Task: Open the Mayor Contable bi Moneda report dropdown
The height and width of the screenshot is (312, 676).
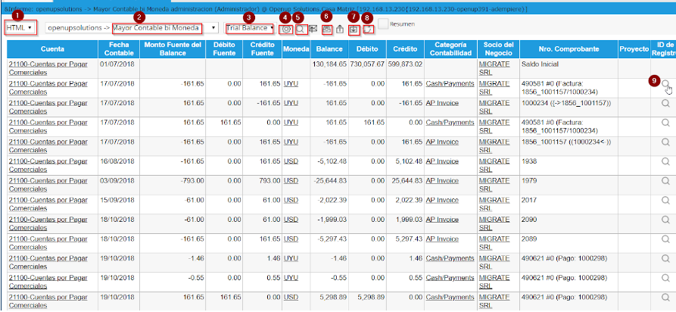Action: click(163, 28)
